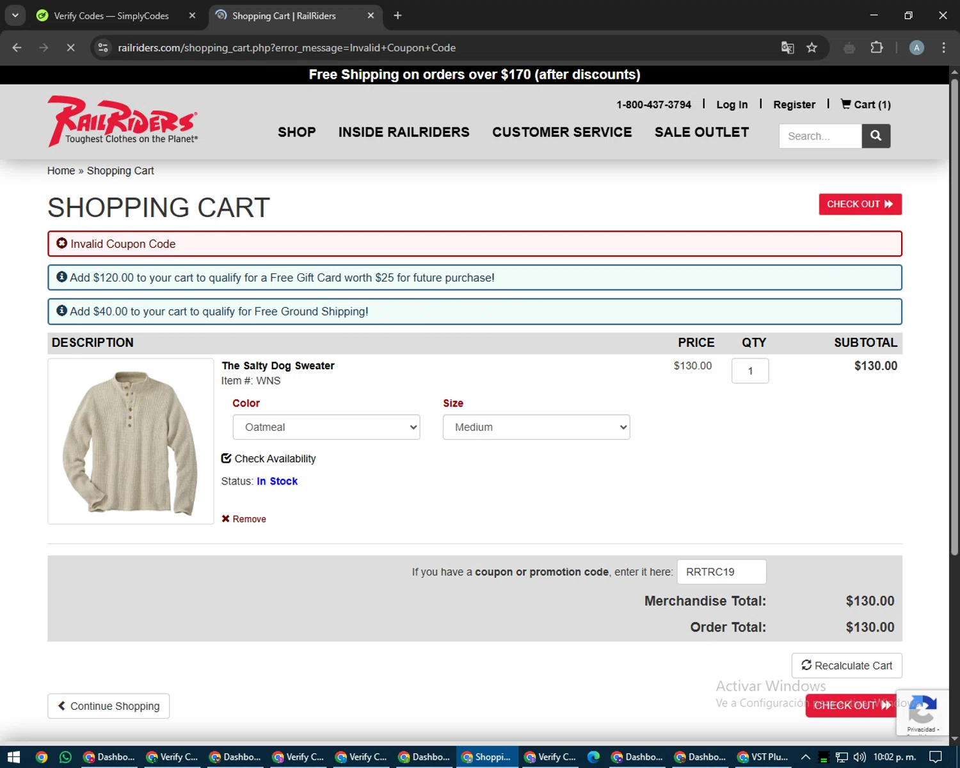
Task: View site information icon in address bar
Action: [103, 47]
